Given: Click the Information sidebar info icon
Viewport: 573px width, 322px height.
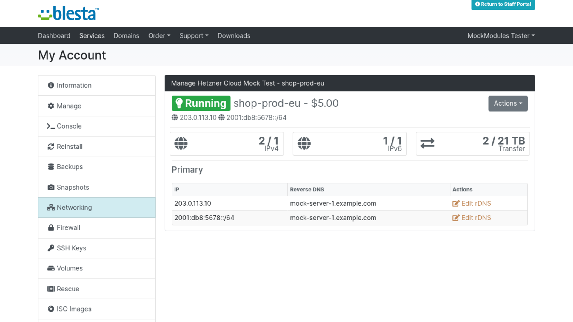Looking at the screenshot, I should (x=51, y=85).
